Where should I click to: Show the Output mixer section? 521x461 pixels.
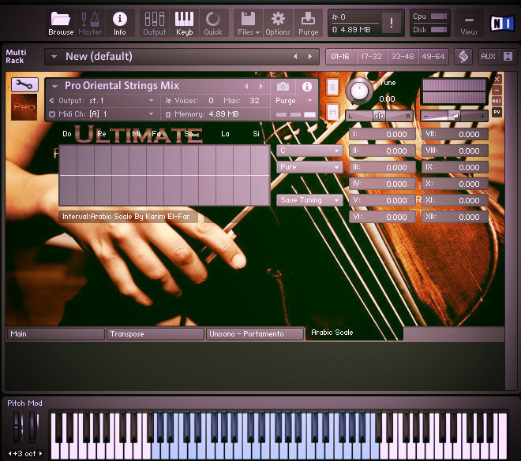[x=154, y=23]
